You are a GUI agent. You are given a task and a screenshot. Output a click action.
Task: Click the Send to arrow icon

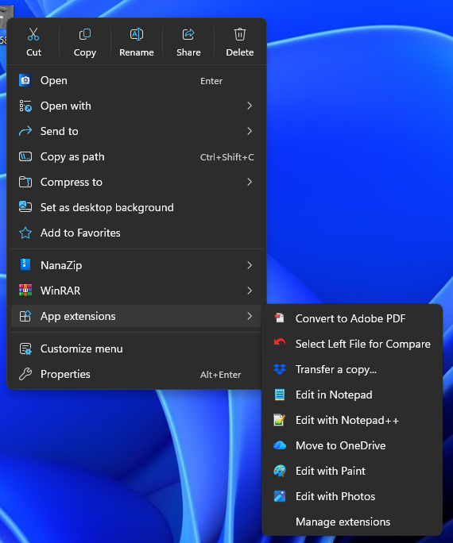(25, 131)
